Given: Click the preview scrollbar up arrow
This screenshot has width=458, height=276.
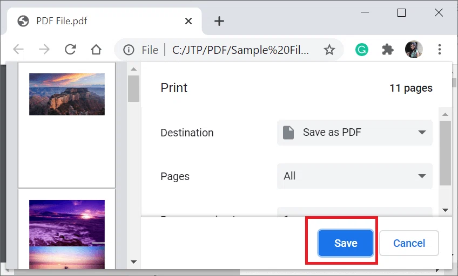Looking at the screenshot, I should click(x=133, y=69).
